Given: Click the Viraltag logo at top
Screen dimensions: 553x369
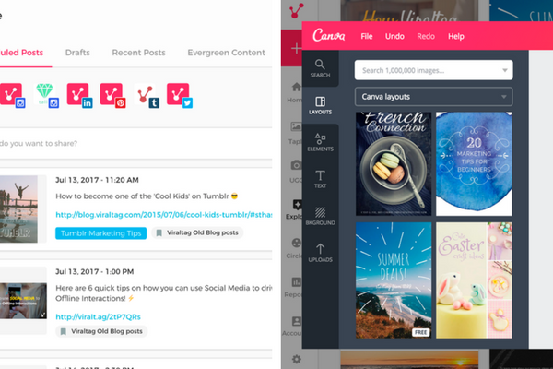Looking at the screenshot, I should point(296,10).
